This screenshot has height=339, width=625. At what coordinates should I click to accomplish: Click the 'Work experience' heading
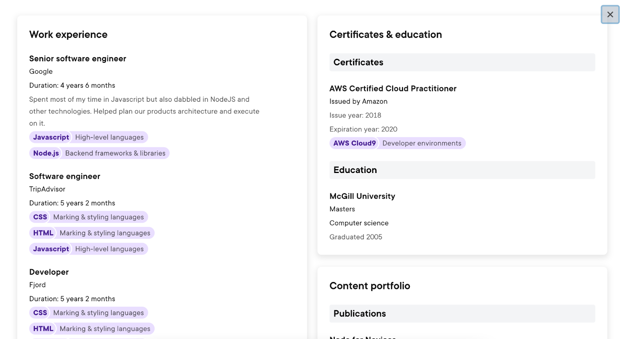point(68,35)
